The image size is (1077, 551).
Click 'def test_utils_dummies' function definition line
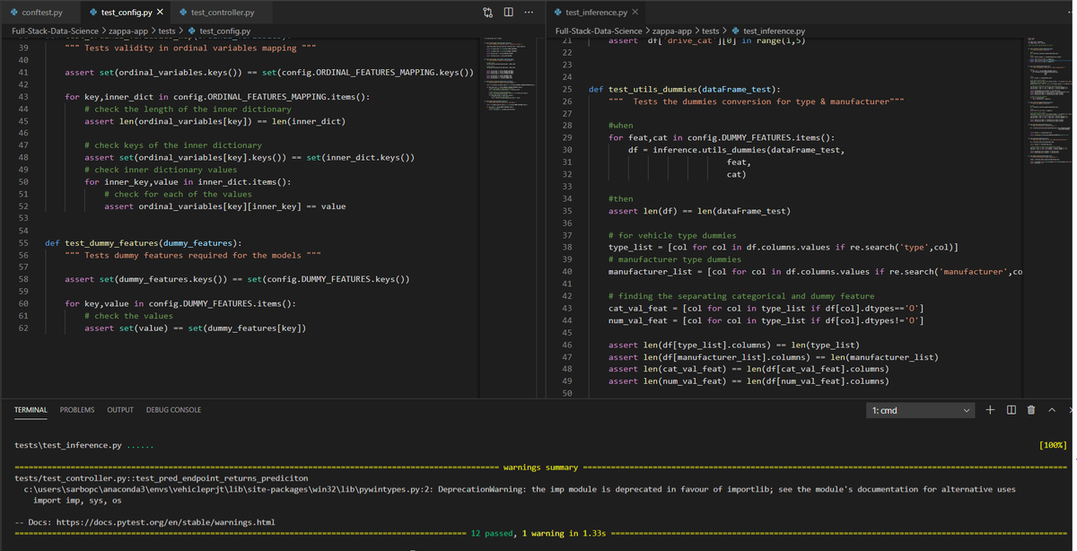click(684, 90)
